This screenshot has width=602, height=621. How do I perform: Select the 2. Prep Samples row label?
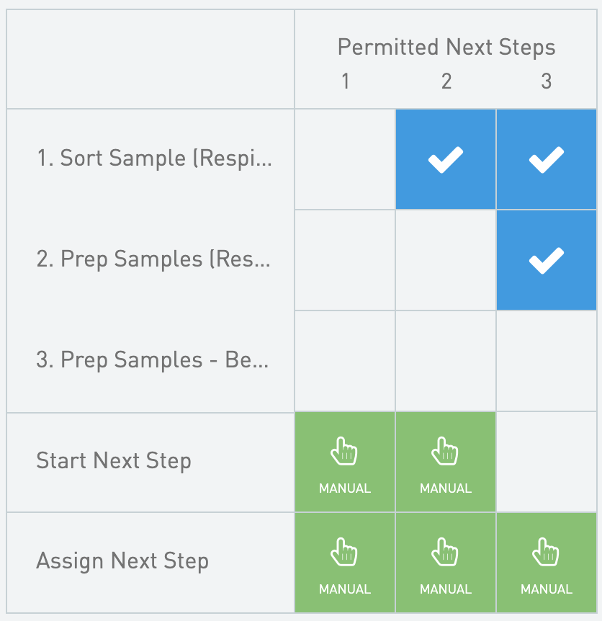(153, 259)
